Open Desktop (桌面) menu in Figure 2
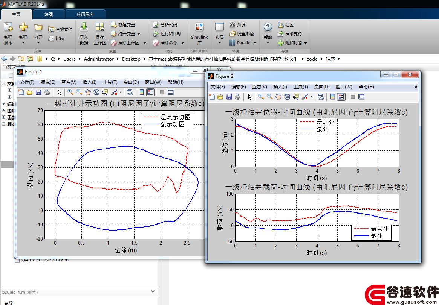 pos(322,86)
